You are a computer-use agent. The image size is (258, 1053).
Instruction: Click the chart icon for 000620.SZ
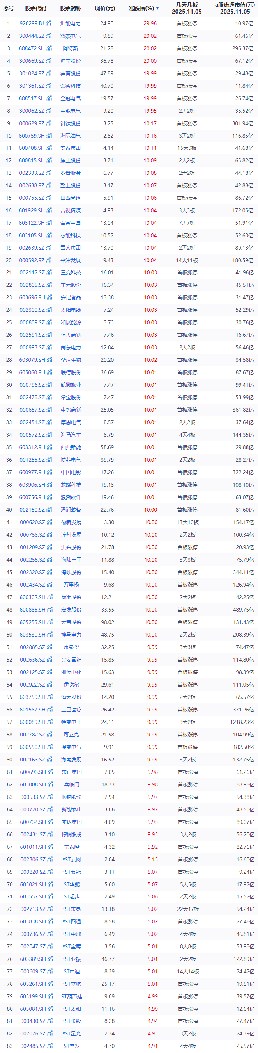click(x=49, y=523)
